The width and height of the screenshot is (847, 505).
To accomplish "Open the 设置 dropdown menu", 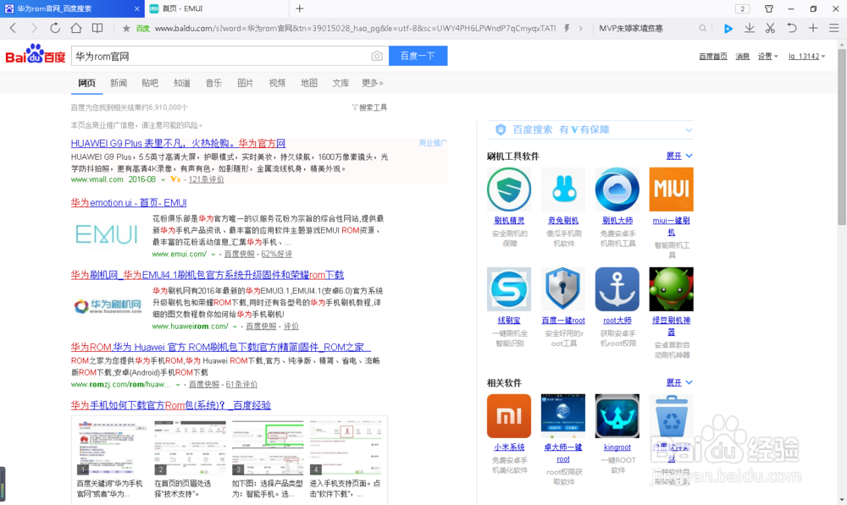I will [x=765, y=56].
